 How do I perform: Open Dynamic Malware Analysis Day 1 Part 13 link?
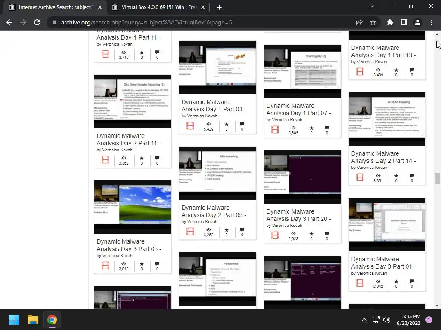pos(384,52)
